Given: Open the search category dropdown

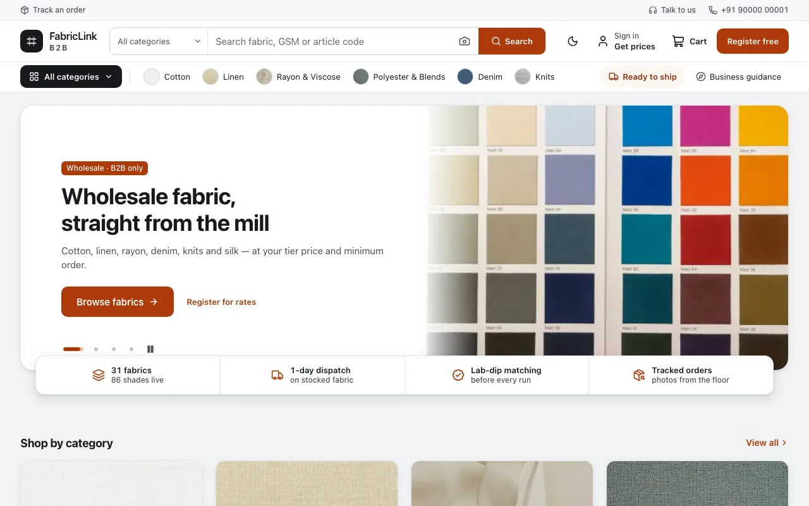Looking at the screenshot, I should (159, 41).
